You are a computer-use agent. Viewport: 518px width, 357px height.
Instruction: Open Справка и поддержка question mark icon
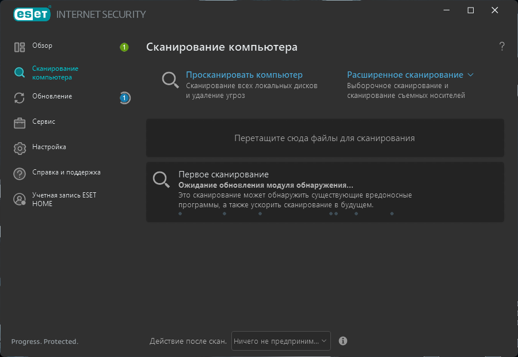[20, 174]
